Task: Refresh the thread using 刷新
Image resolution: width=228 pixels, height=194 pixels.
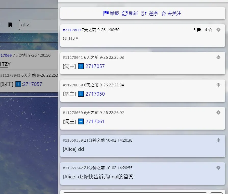Action: (x=130, y=13)
